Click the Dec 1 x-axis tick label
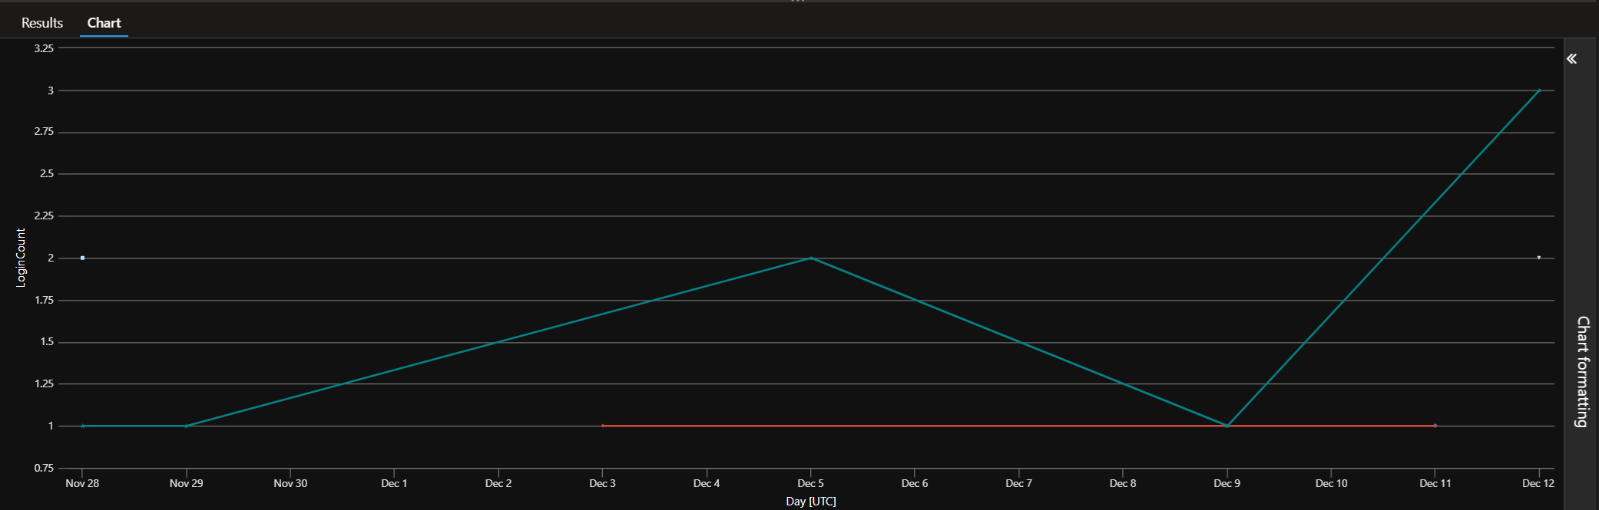Image resolution: width=1599 pixels, height=510 pixels. [394, 483]
